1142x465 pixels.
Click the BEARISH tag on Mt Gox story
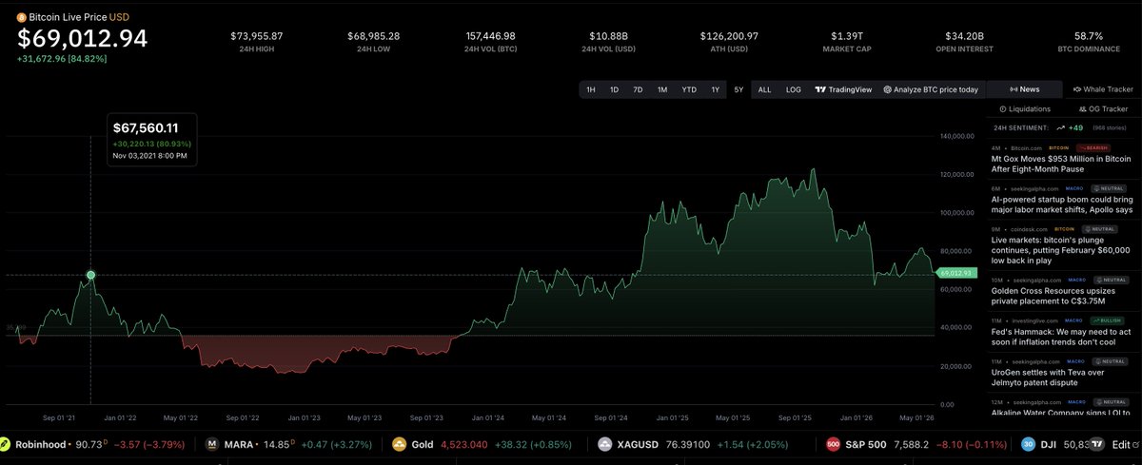1093,147
